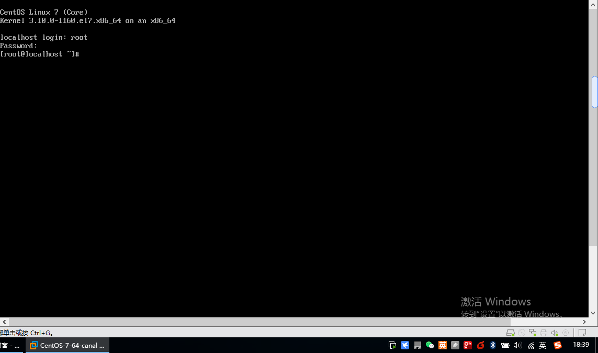Toggle the 英 language indicator in tray
Viewport: 598px width, 353px height.
coord(543,345)
